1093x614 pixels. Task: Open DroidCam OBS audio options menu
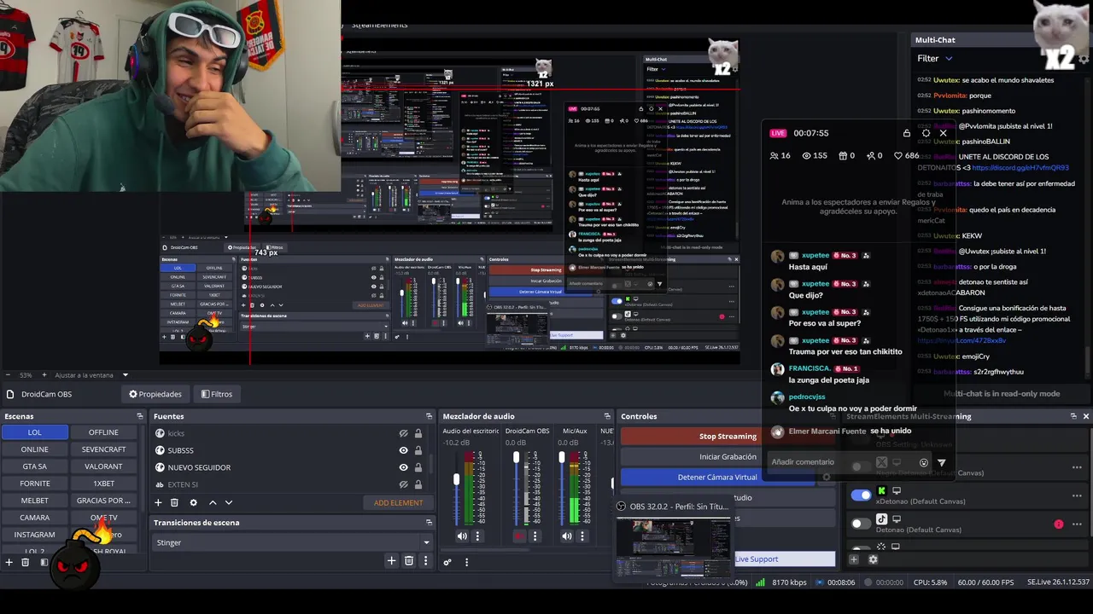(535, 536)
